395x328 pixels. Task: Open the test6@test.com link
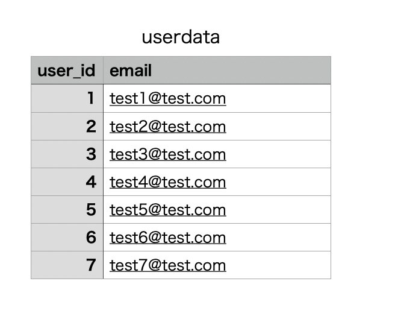pos(167,238)
